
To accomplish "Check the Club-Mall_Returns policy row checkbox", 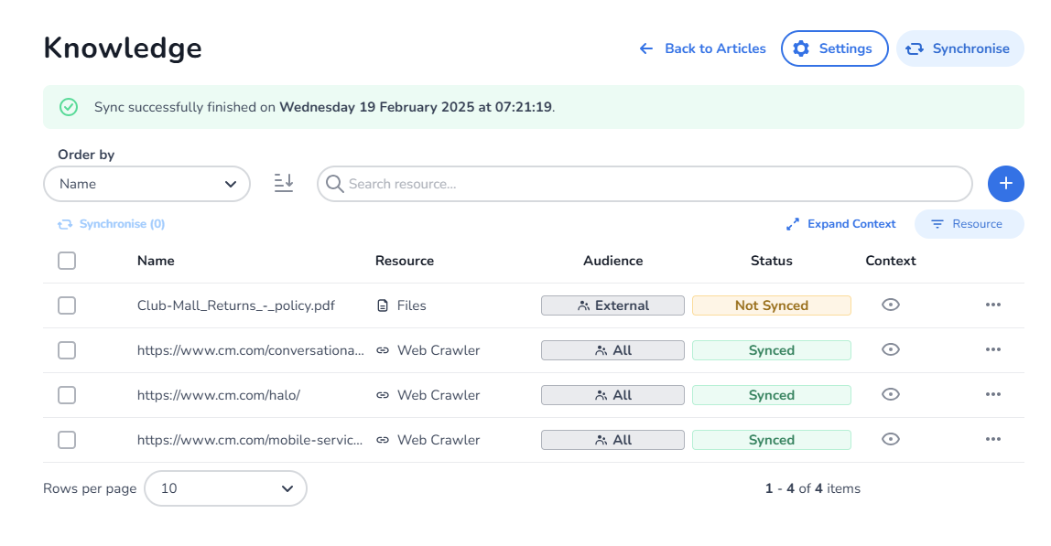I will pyautogui.click(x=67, y=305).
